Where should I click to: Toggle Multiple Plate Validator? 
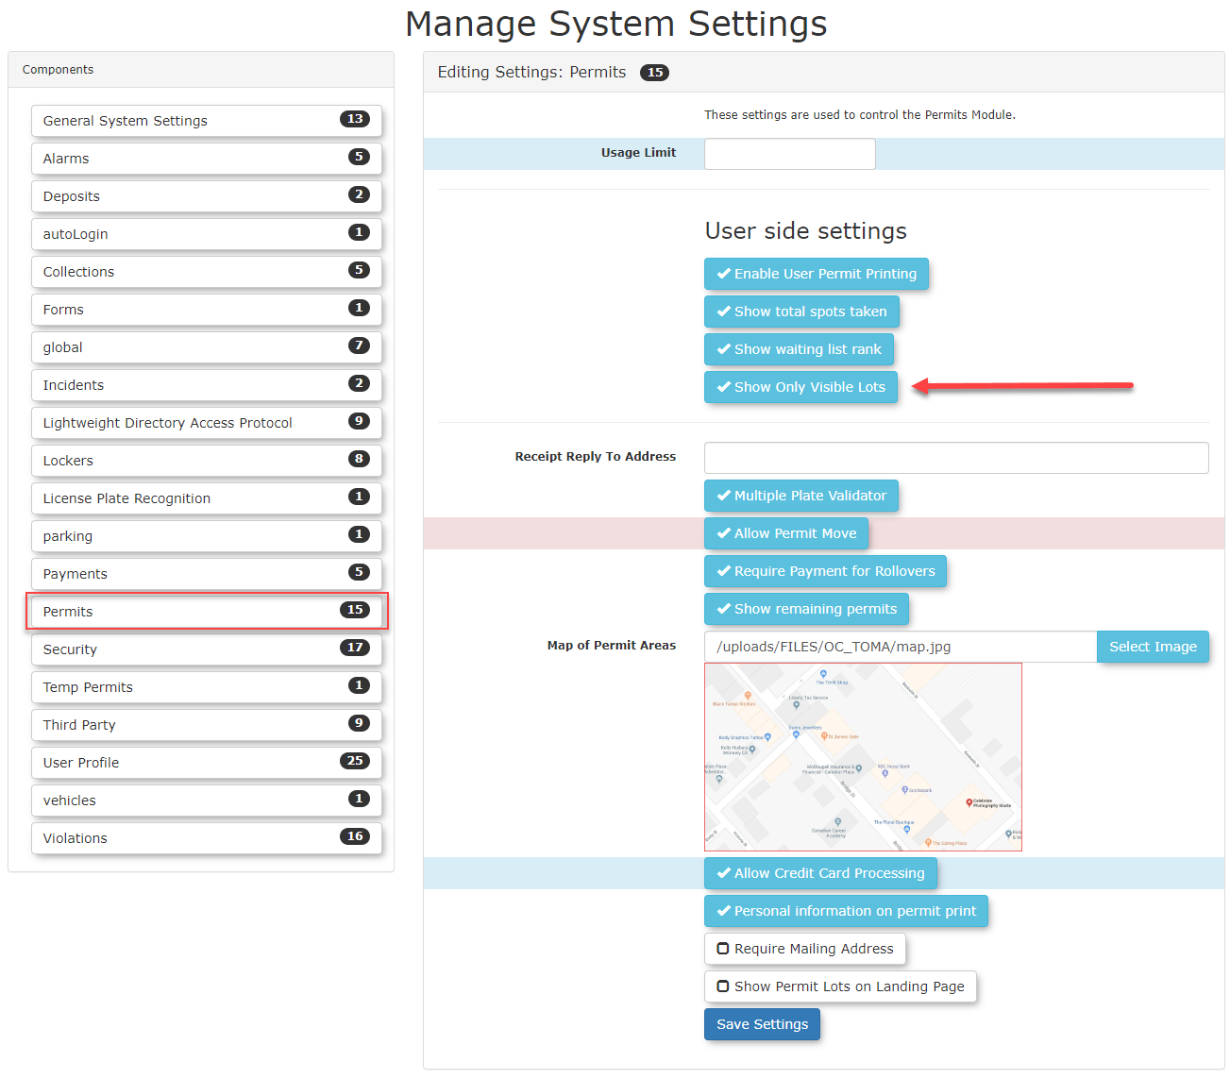tap(801, 496)
